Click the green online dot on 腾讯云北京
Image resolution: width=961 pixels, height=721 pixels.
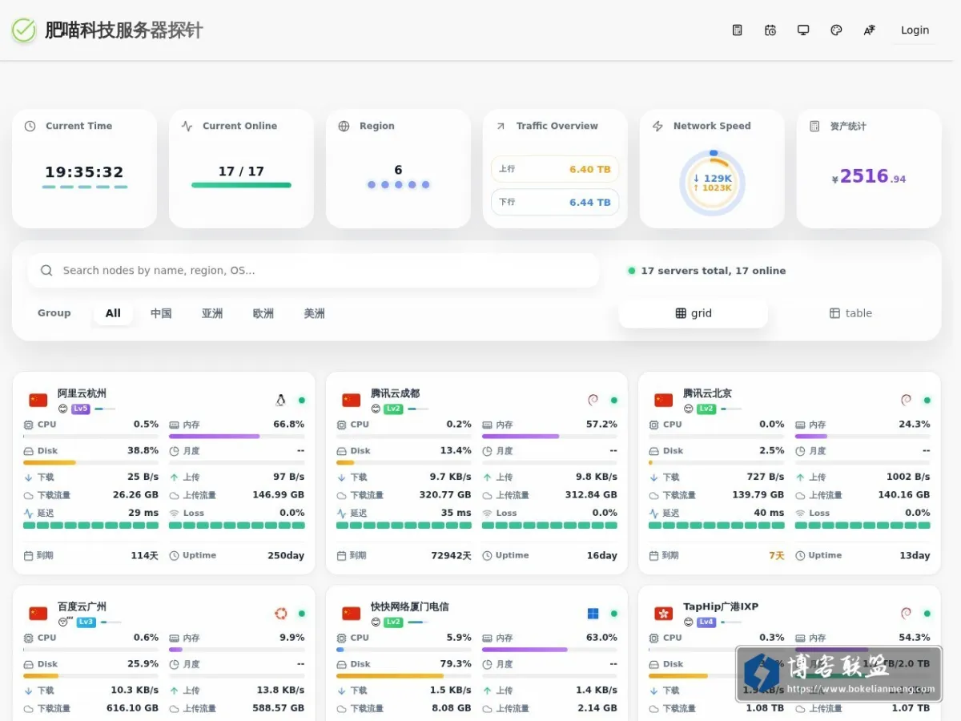pos(927,400)
